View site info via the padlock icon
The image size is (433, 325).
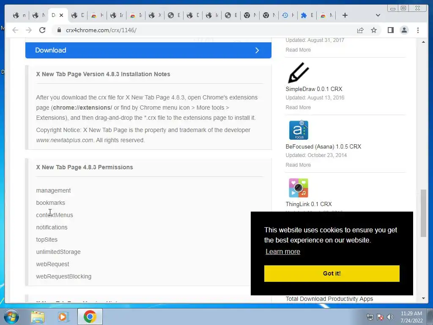pyautogui.click(x=59, y=30)
